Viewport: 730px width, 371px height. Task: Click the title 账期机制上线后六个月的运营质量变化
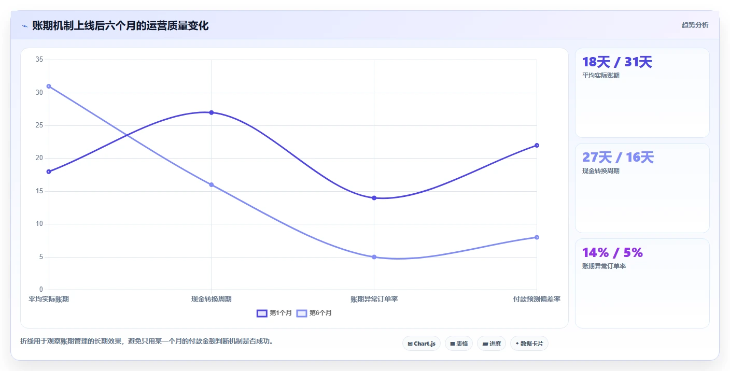(x=120, y=25)
